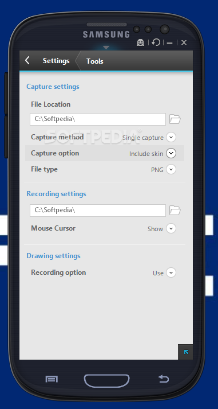Click the Use value for Recording option
The image size is (218, 409).
tap(158, 274)
